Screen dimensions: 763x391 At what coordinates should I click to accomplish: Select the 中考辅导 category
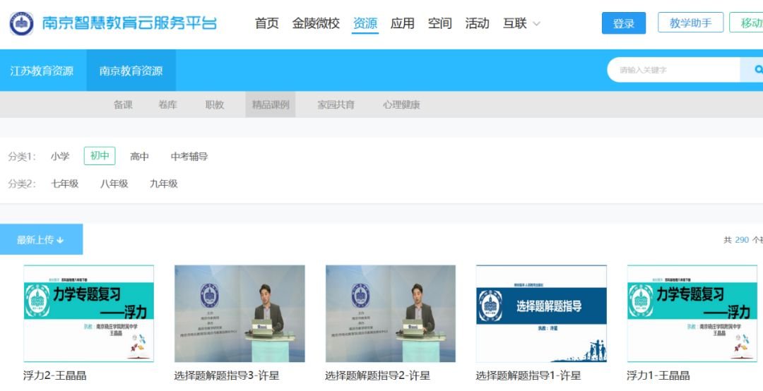point(189,157)
